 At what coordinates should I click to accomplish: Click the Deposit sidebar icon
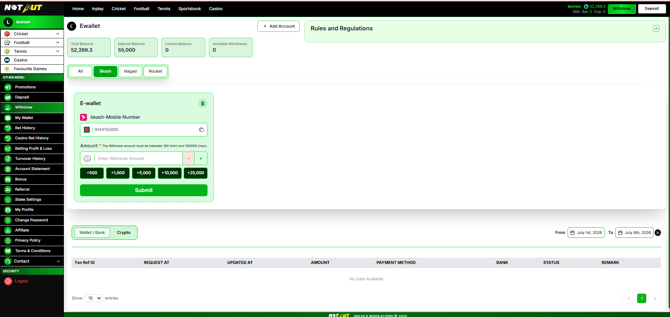coord(8,97)
